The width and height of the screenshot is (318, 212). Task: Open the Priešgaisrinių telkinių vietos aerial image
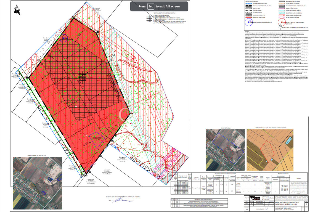point(38,183)
